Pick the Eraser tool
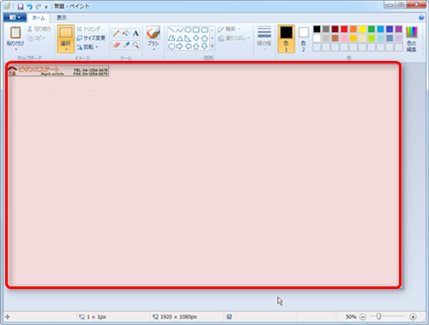Image resolution: width=429 pixels, height=325 pixels. coord(116,45)
